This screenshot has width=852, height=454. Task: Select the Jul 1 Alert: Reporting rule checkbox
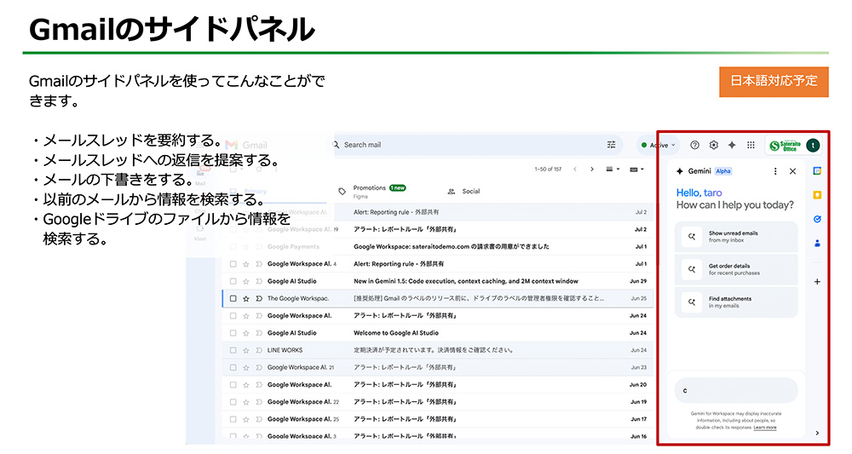click(233, 264)
